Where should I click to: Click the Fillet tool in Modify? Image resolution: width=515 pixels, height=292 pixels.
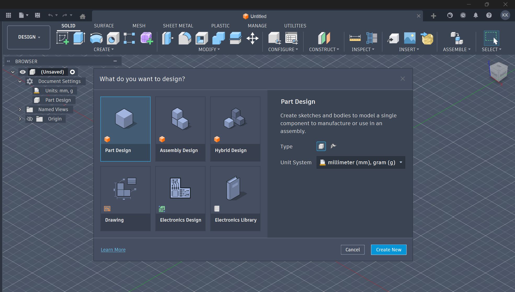(185, 38)
